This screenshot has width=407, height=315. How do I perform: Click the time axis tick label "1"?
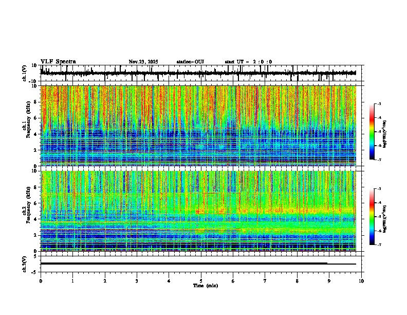72,281
